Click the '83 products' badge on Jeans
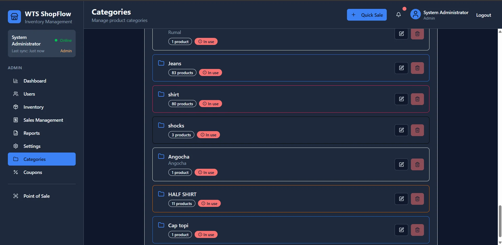Viewport: 502px width, 245px height. tap(182, 73)
